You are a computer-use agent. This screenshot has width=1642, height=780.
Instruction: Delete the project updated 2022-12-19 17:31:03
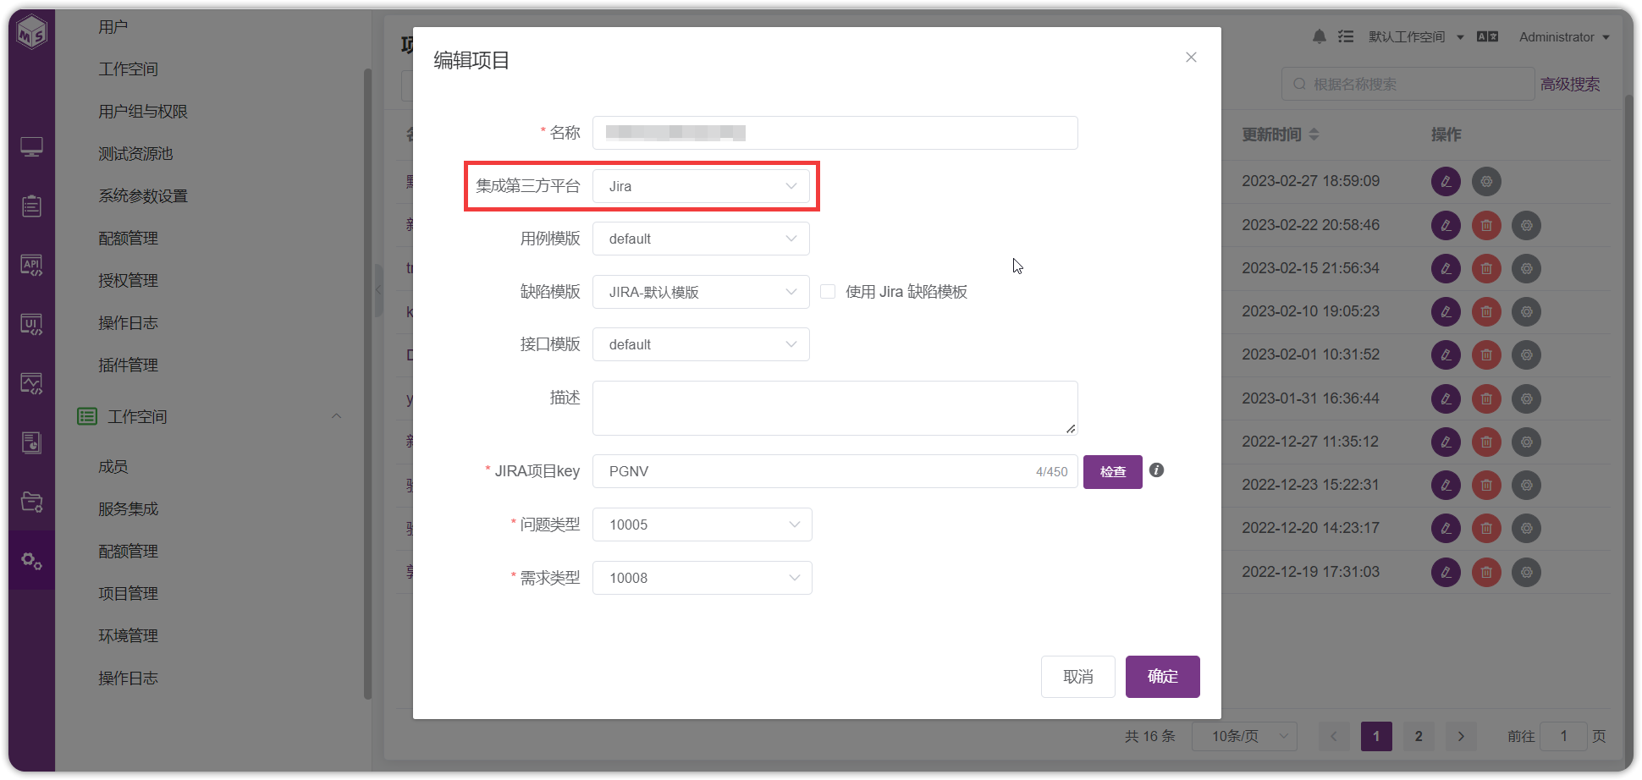tap(1486, 573)
